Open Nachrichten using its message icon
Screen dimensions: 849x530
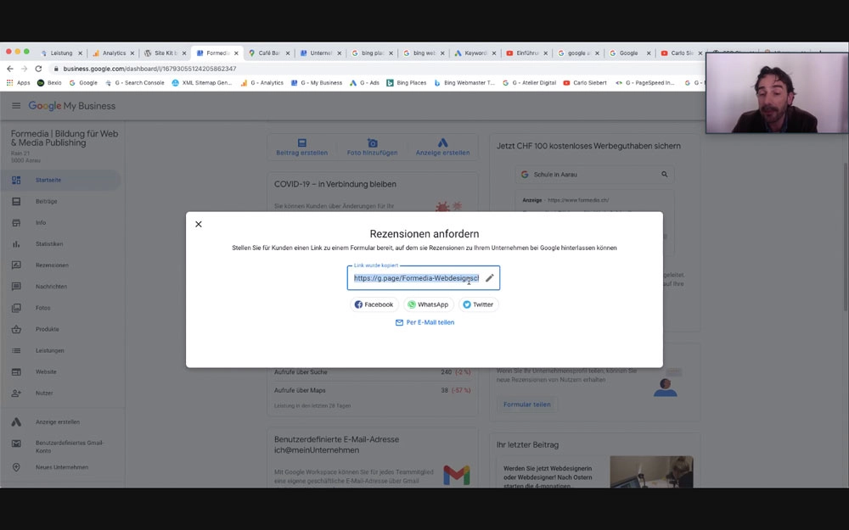point(17,286)
